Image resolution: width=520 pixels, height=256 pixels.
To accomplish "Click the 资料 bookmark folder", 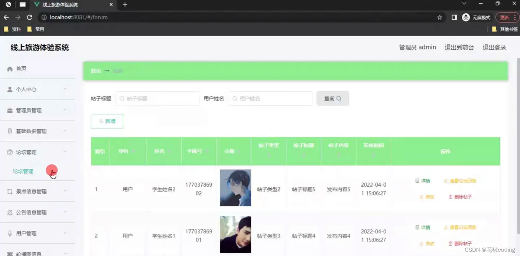I will tap(13, 29).
